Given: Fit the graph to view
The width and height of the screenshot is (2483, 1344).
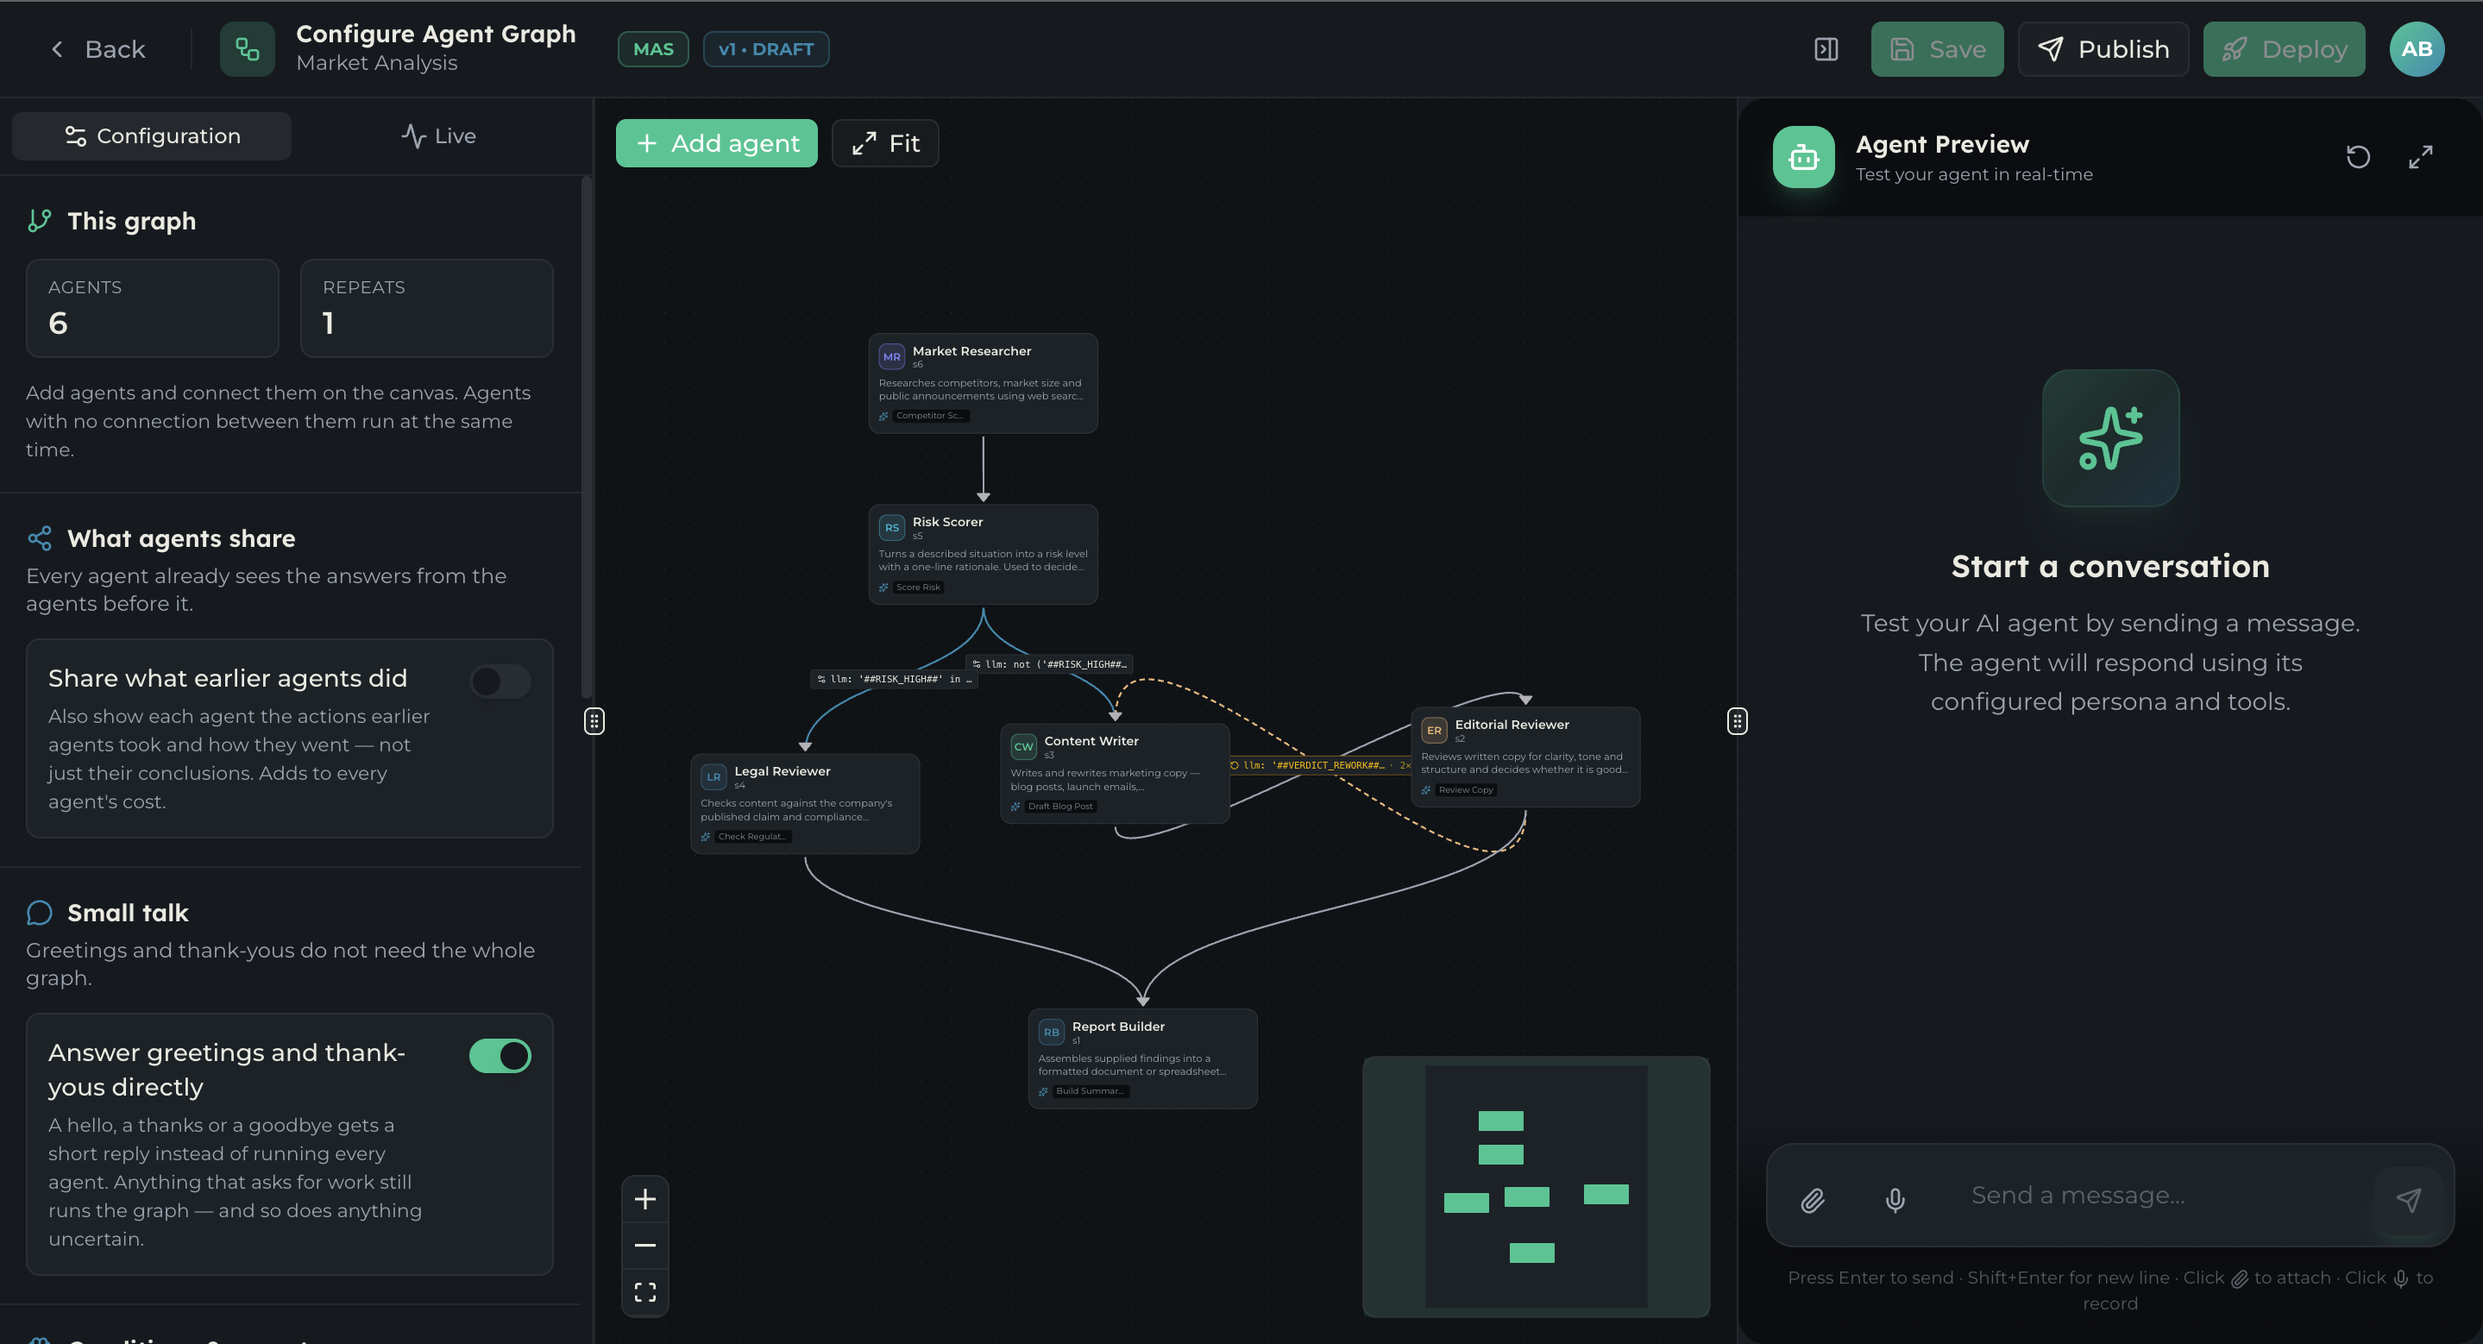Looking at the screenshot, I should tap(885, 143).
